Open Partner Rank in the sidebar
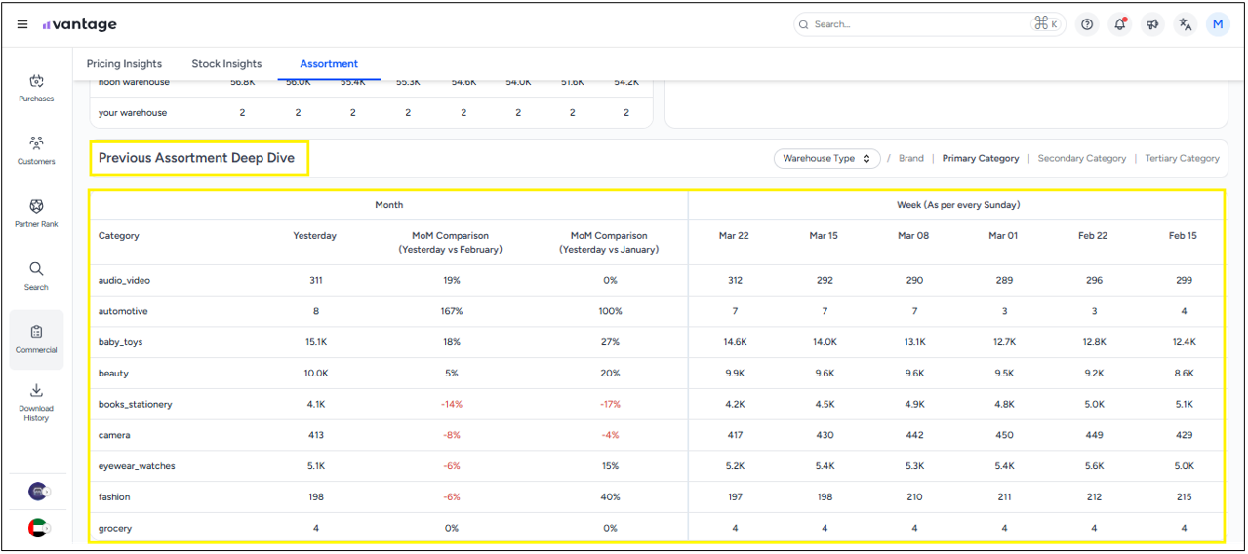 tap(36, 213)
